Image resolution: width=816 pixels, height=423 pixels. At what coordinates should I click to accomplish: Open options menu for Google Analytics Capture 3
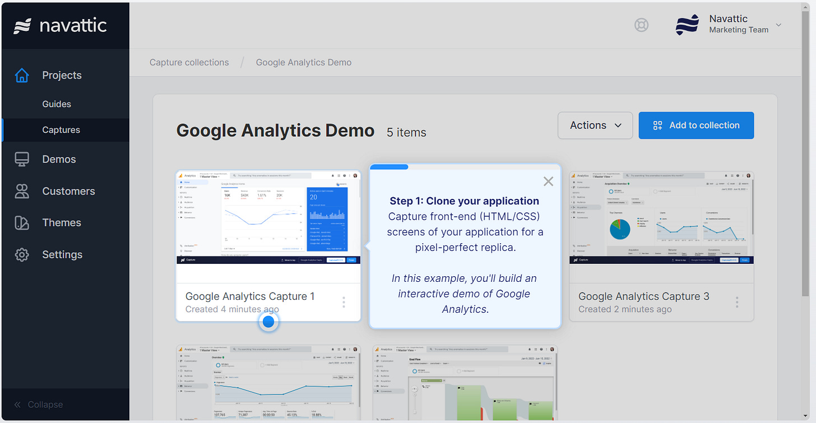[x=737, y=302]
